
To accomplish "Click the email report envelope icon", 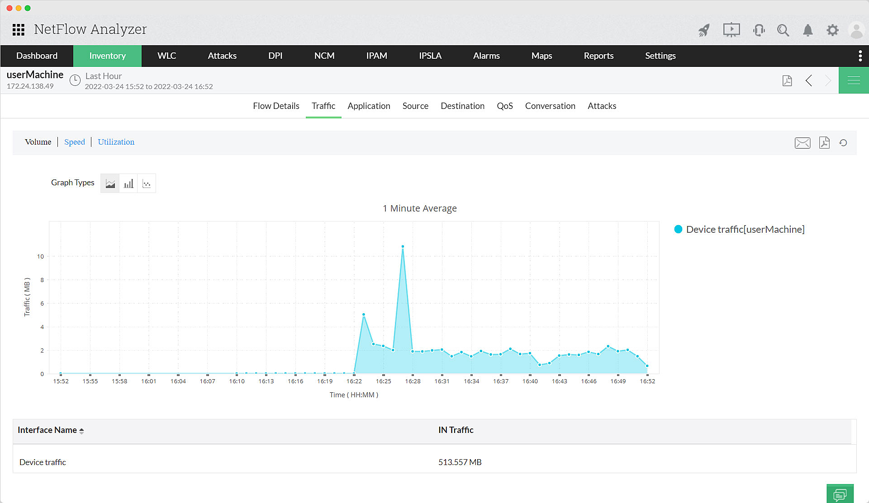I will [803, 143].
